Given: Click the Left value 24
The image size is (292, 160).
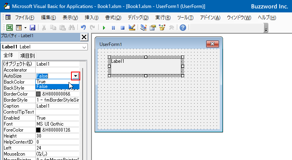Looking at the screenshot, I should click(x=57, y=148).
